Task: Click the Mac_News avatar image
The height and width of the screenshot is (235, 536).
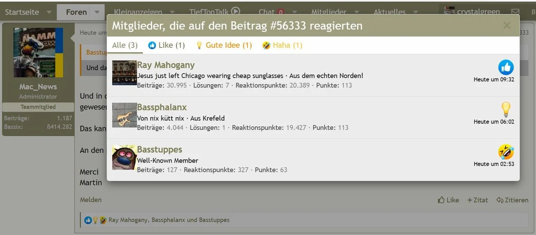Action: coord(38,53)
